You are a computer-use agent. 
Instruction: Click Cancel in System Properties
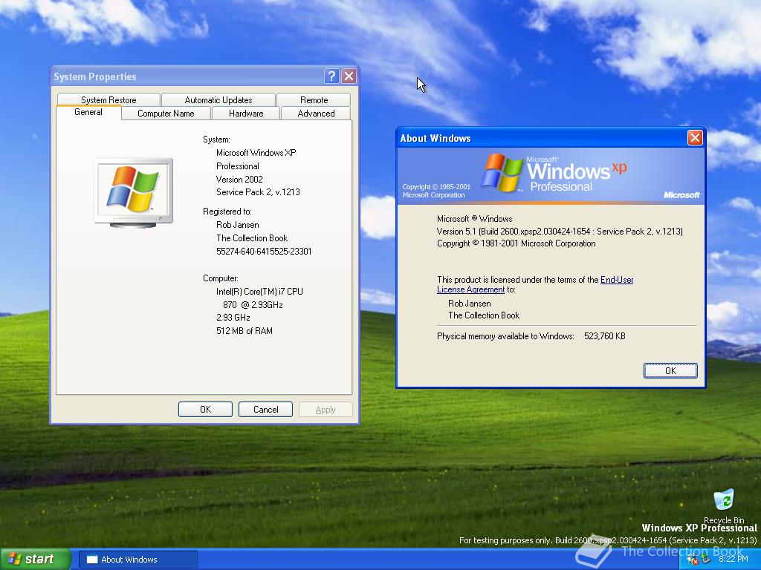[265, 409]
